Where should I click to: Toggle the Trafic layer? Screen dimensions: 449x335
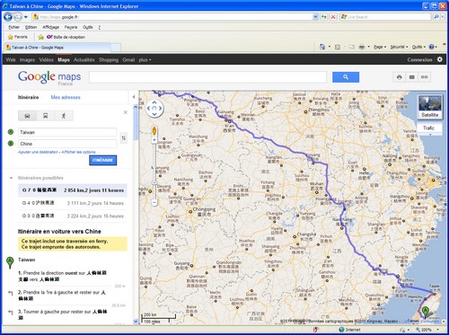click(x=429, y=128)
